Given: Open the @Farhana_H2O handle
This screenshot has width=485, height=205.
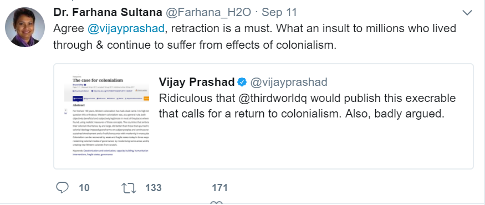Looking at the screenshot, I should tap(209, 12).
